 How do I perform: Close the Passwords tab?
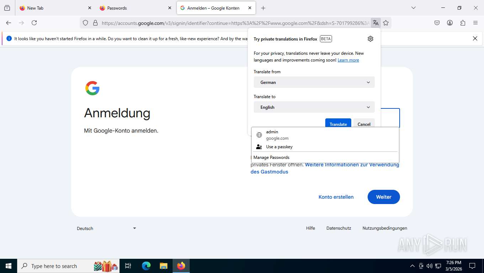point(170,8)
